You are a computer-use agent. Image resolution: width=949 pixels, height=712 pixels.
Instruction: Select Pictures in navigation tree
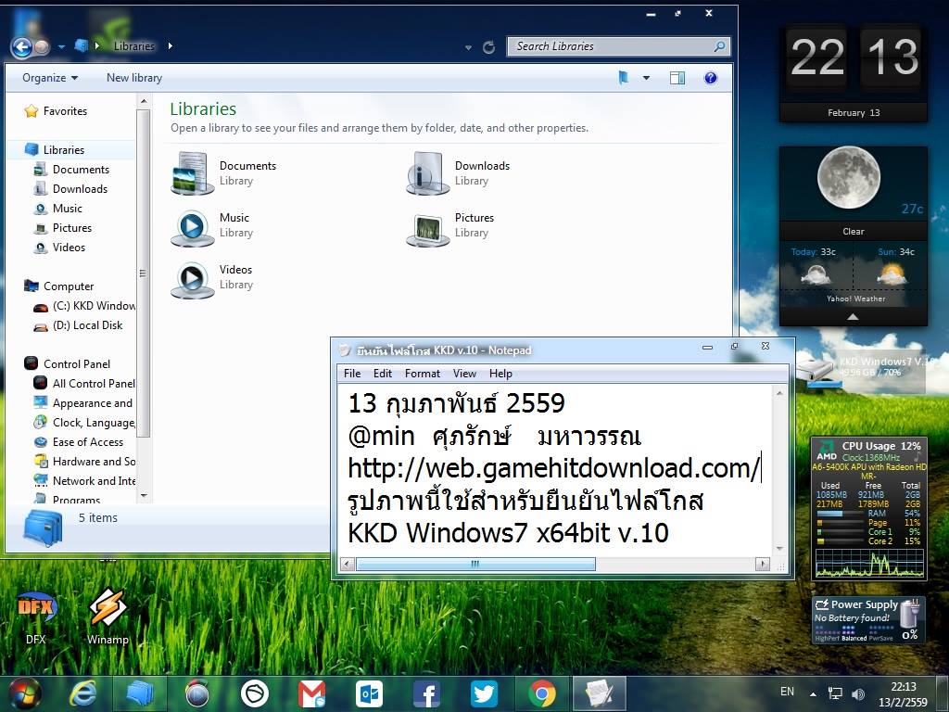pos(72,228)
